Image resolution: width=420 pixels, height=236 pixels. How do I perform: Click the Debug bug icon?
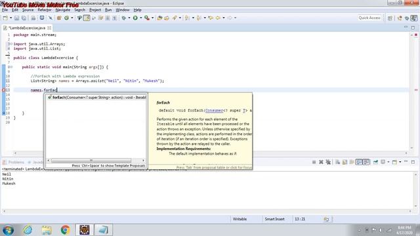[124, 18]
